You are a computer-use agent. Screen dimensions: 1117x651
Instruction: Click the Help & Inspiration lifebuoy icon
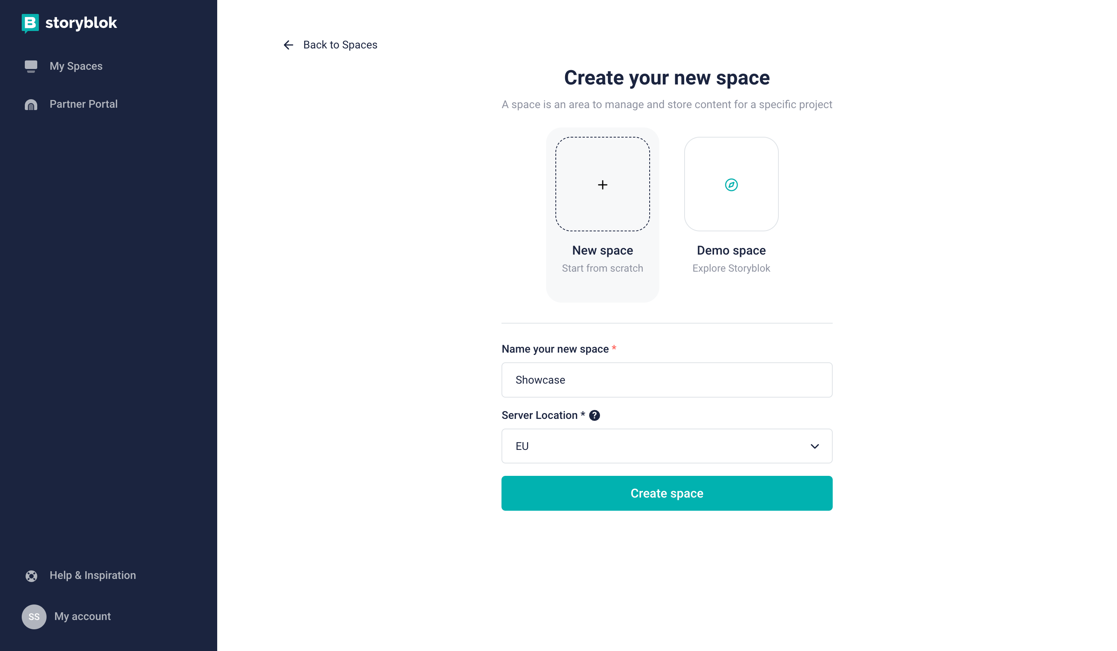pos(31,576)
